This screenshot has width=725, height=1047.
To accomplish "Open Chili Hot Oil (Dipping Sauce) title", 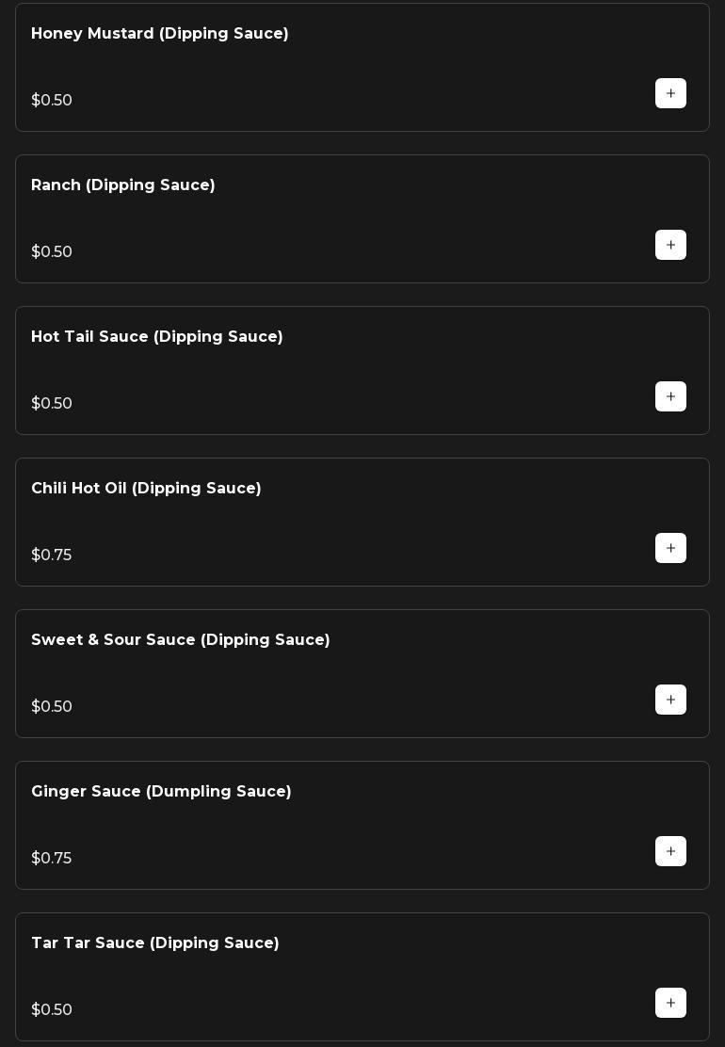I will click(x=146, y=489).
